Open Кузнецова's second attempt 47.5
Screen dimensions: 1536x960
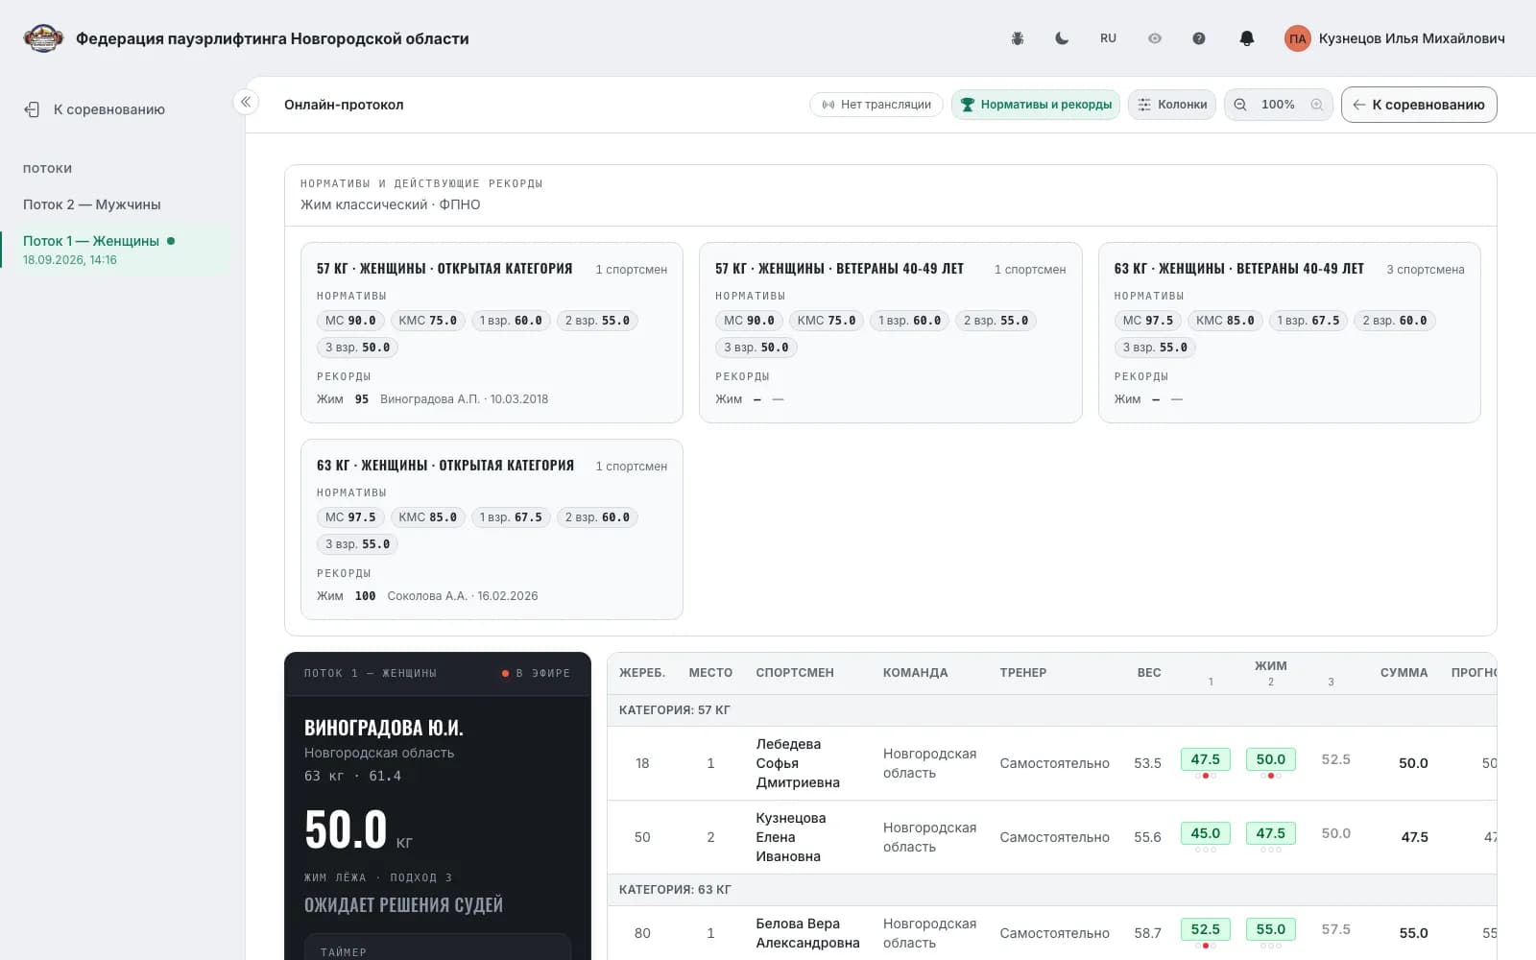pyautogui.click(x=1270, y=833)
